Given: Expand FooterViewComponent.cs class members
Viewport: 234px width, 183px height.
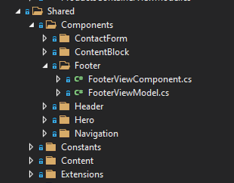Looking at the screenshot, I should point(58,79).
